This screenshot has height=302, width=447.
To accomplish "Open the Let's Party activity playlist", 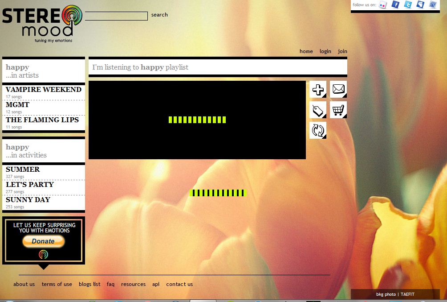I will (29, 185).
